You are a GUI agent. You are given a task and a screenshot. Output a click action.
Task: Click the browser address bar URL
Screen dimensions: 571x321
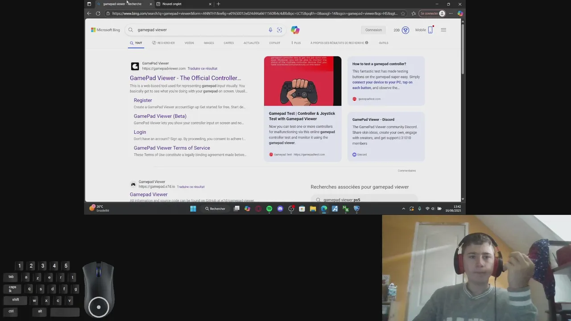click(x=254, y=13)
